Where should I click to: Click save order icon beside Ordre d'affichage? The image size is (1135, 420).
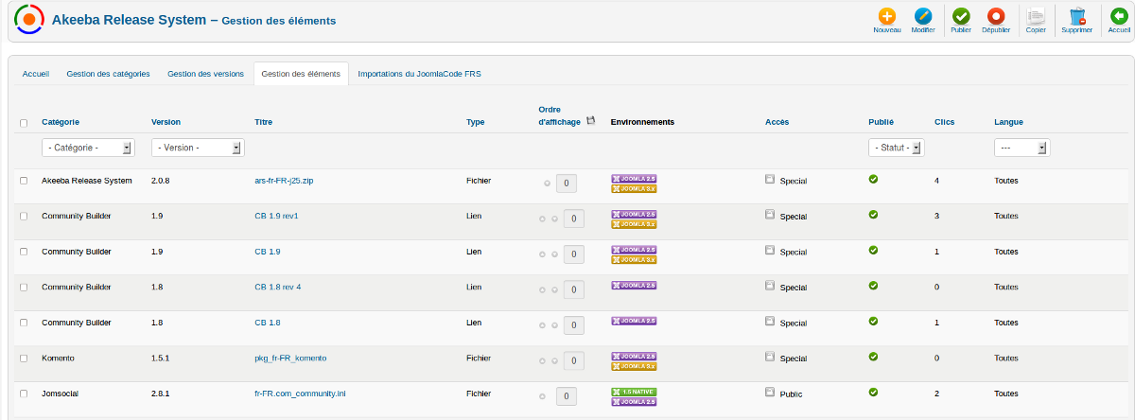point(591,121)
